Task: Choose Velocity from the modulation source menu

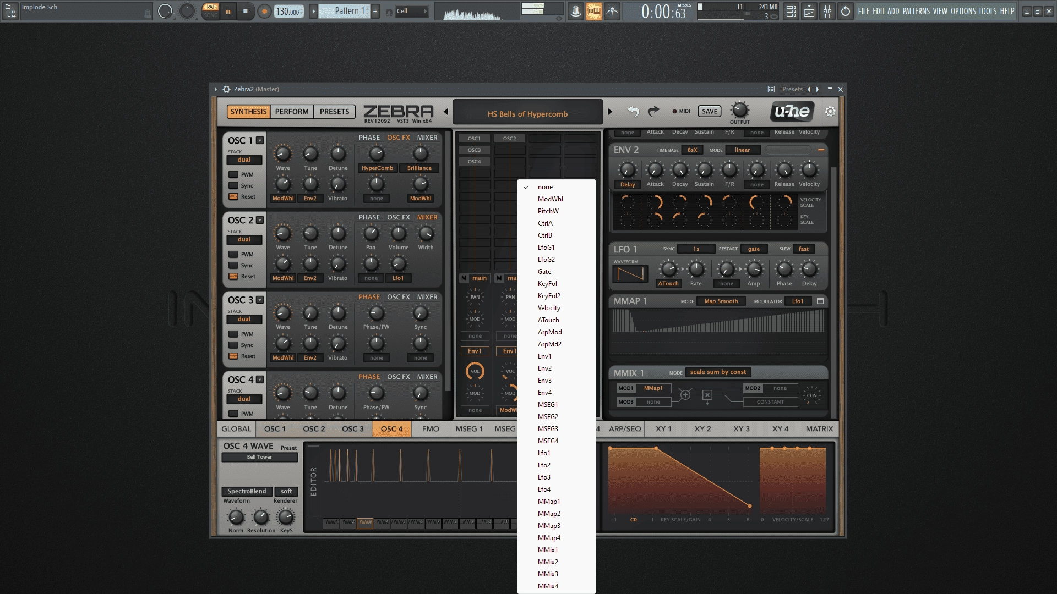Action: 556,308
